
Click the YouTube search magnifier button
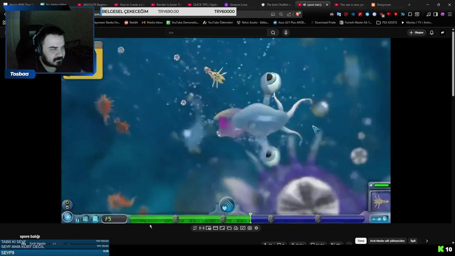click(x=273, y=33)
